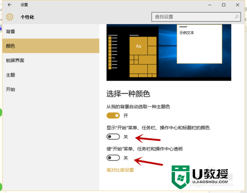Image resolution: width=247 pixels, height=193 pixels.
Task: Turn off automatic accent color from background
Action: click(x=113, y=116)
